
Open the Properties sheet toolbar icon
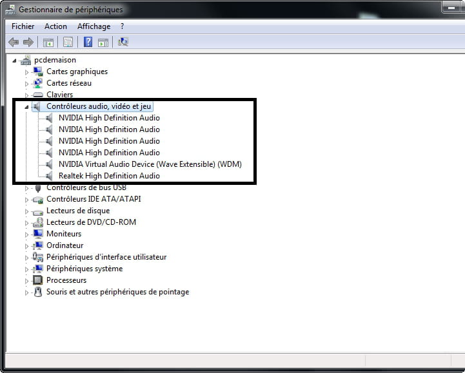(68, 43)
